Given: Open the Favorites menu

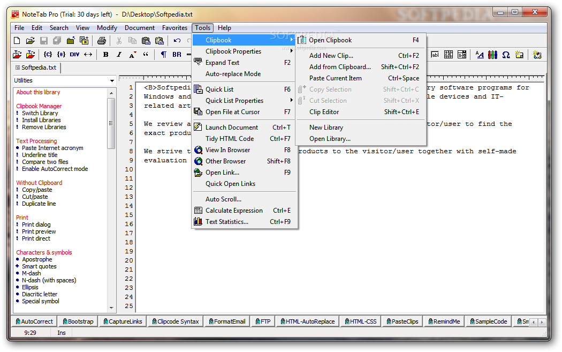Looking at the screenshot, I should (x=174, y=28).
